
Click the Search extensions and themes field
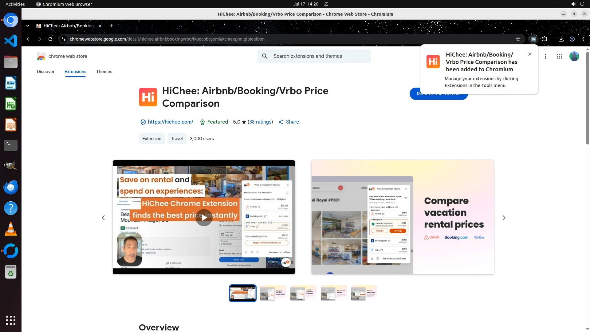[320, 56]
